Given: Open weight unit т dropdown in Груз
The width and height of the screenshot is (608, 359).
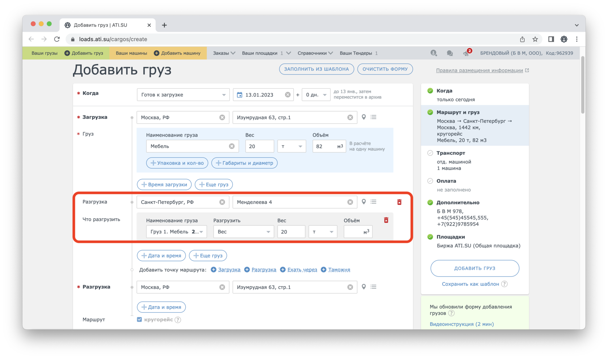Looking at the screenshot, I should [292, 146].
